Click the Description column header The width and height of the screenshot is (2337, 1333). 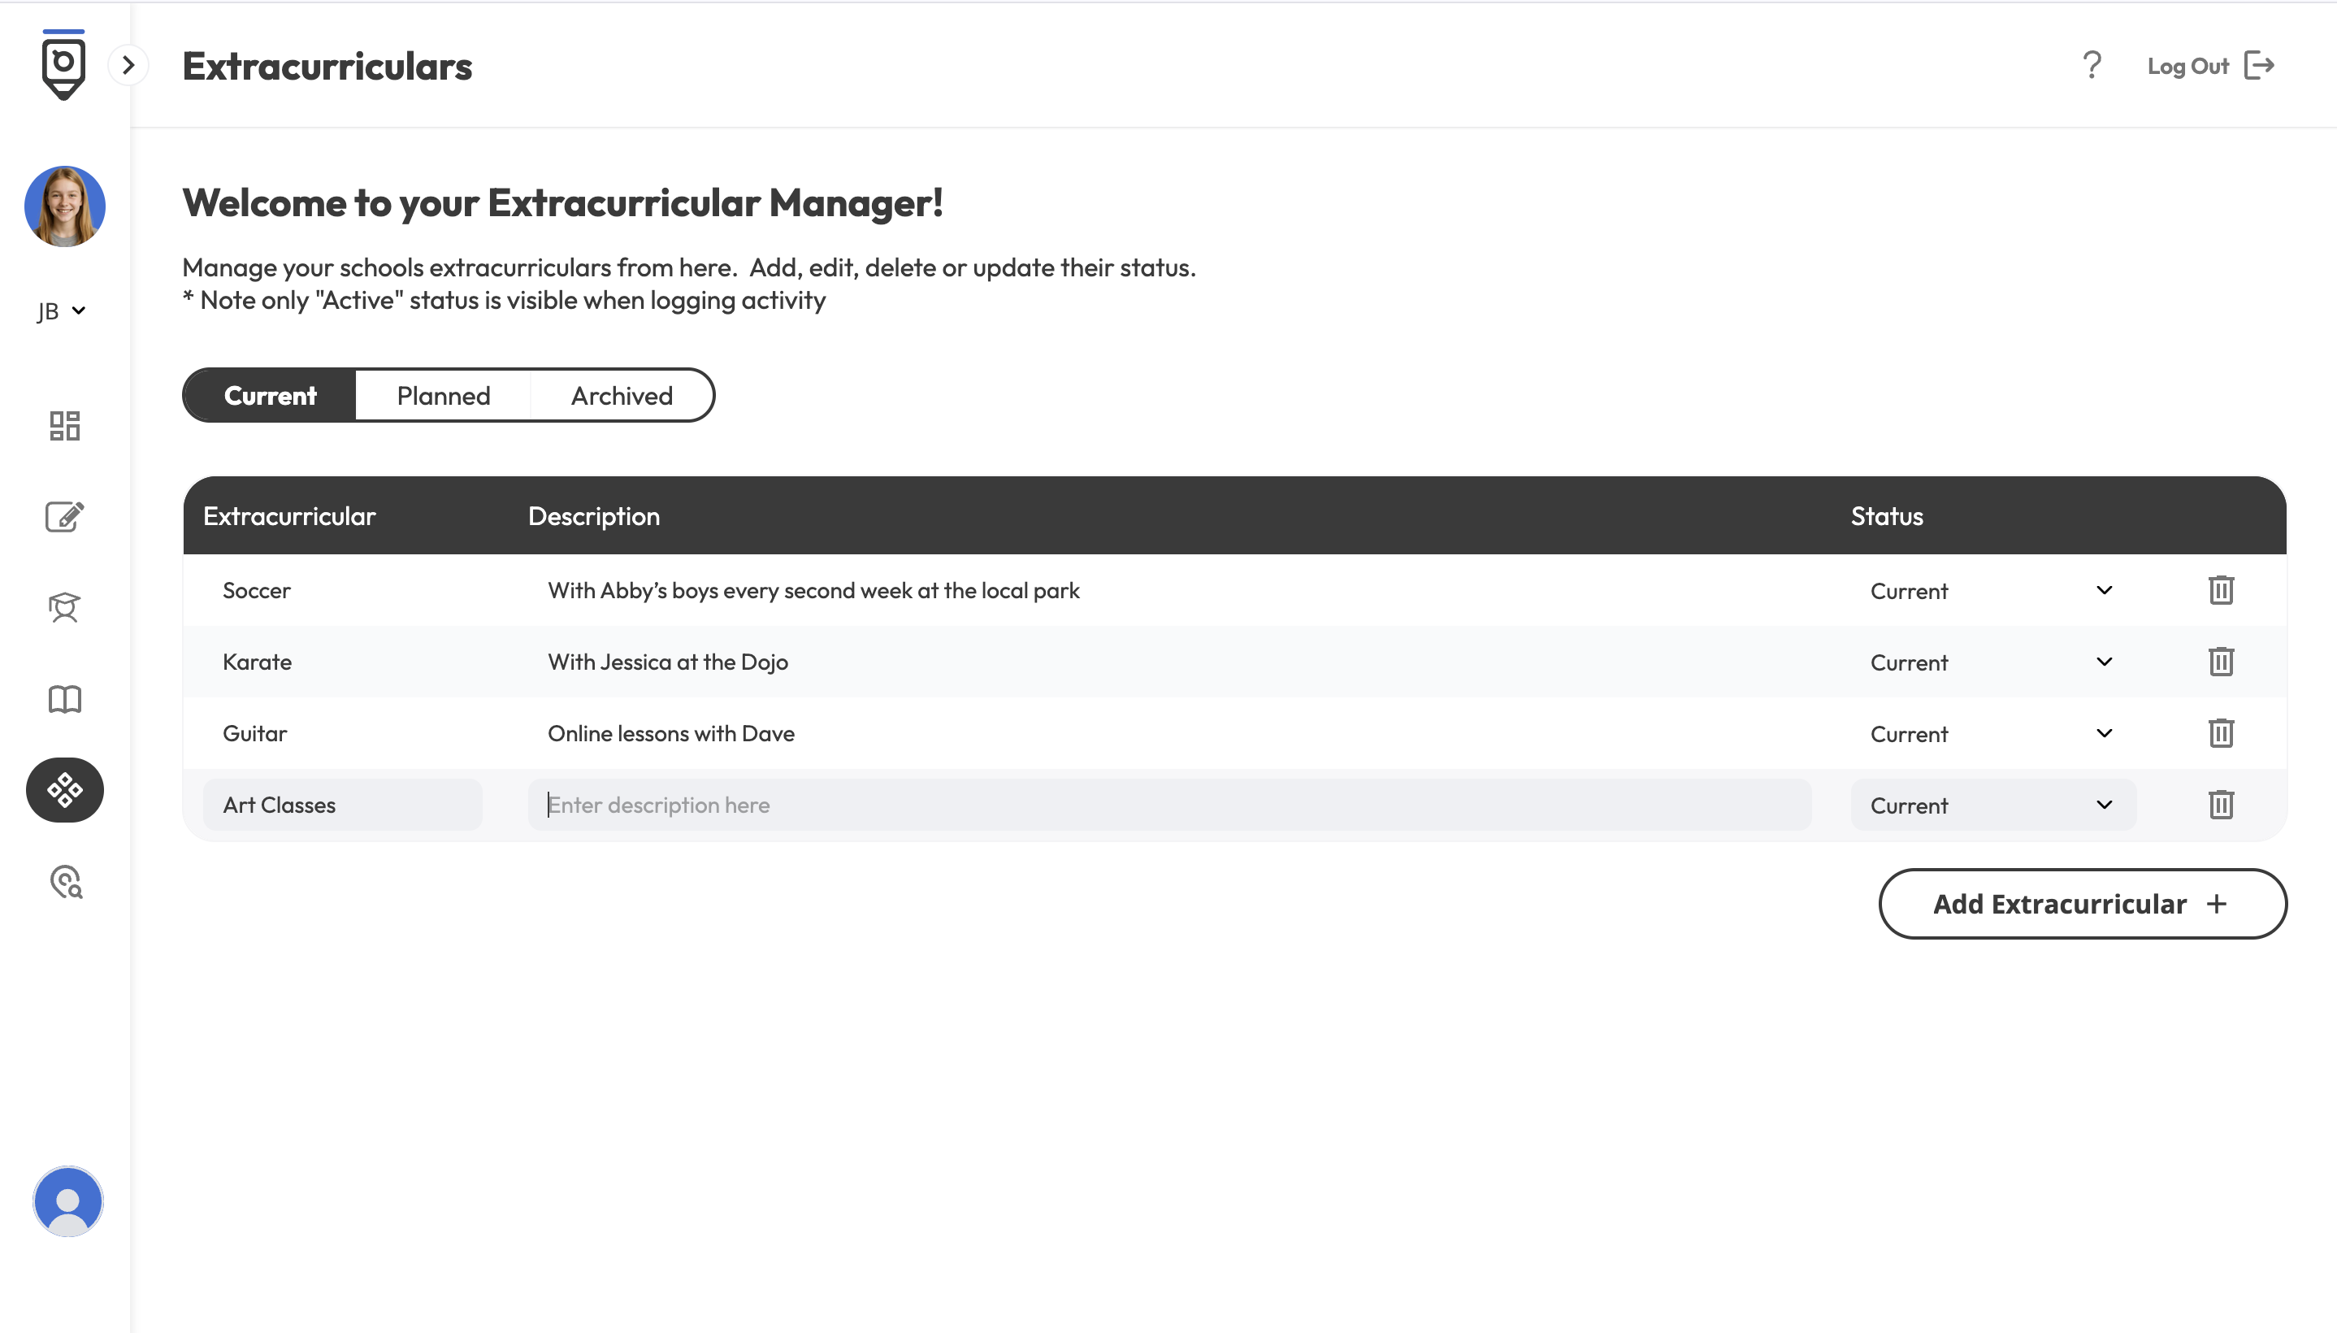tap(594, 516)
